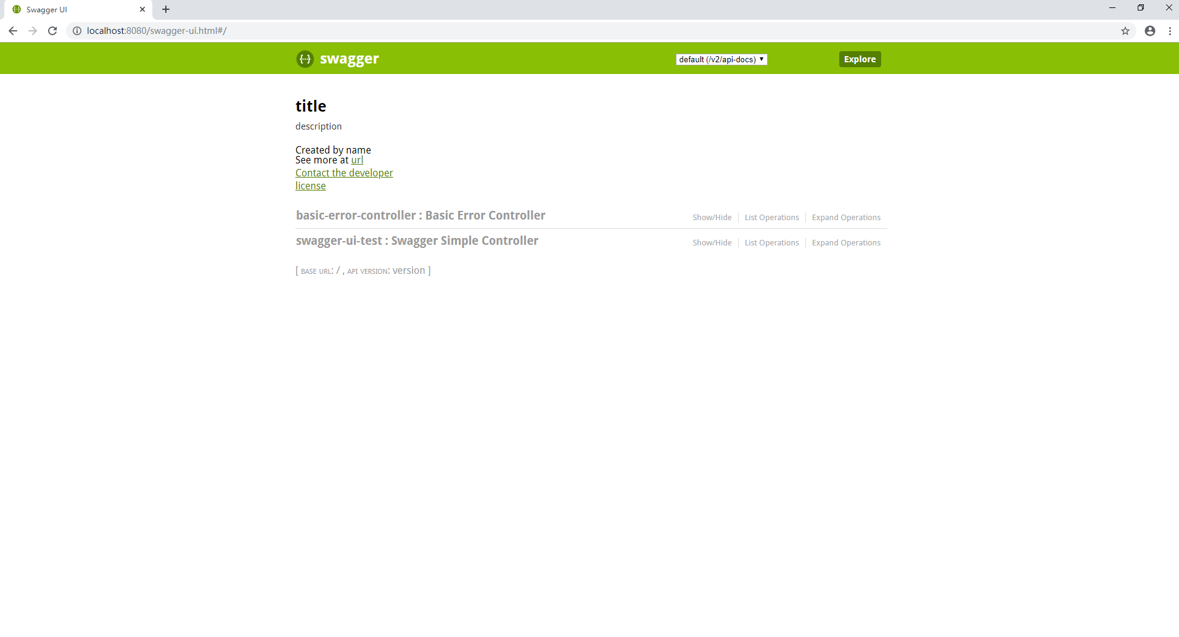This screenshot has width=1179, height=637.
Task: Open the Chrome three-dot menu
Action: point(1170,31)
